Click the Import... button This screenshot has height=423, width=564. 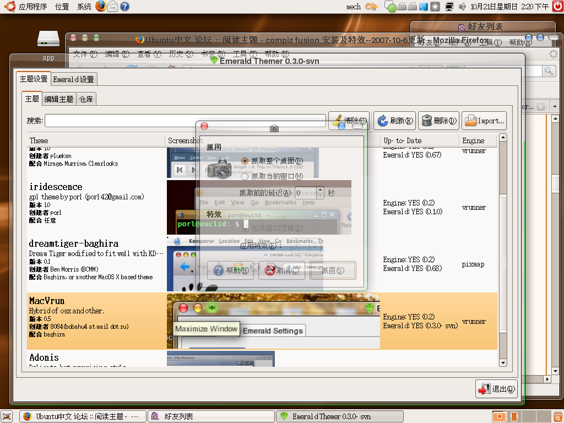[x=484, y=121]
